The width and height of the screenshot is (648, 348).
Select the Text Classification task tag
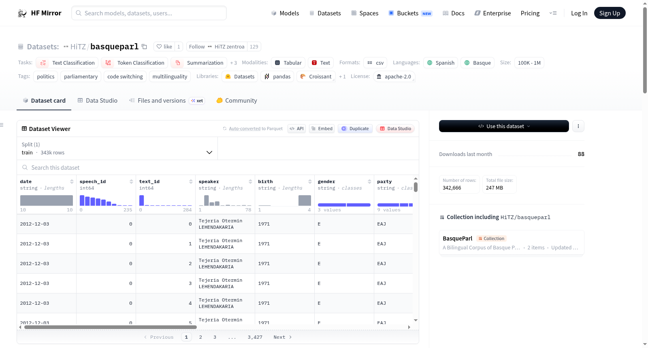[x=67, y=63]
